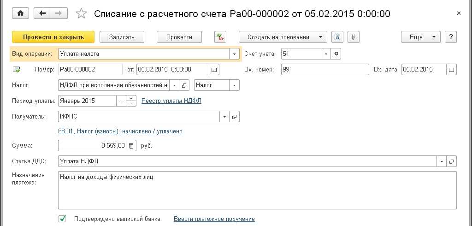Open attached files paperclip icon
472x226 pixels.
pos(354,37)
